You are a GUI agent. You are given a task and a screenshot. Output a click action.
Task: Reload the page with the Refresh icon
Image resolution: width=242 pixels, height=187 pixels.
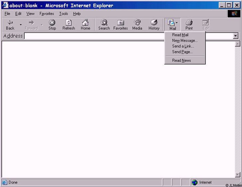click(69, 23)
